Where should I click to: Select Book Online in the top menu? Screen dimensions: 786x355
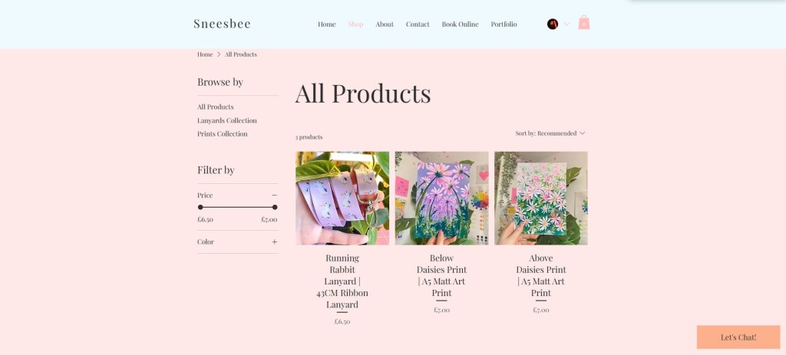coord(461,24)
